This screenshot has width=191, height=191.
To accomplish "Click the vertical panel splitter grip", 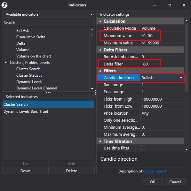I will pos(96,92).
